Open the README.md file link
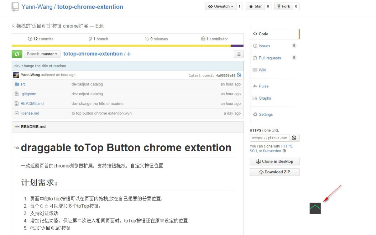Screen dimensions: 376x235 [32, 104]
